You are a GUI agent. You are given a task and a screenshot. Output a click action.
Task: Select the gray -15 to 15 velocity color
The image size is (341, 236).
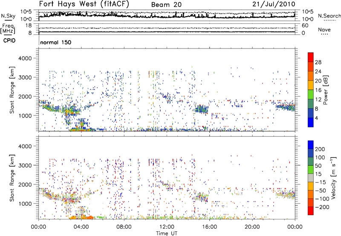(311, 178)
